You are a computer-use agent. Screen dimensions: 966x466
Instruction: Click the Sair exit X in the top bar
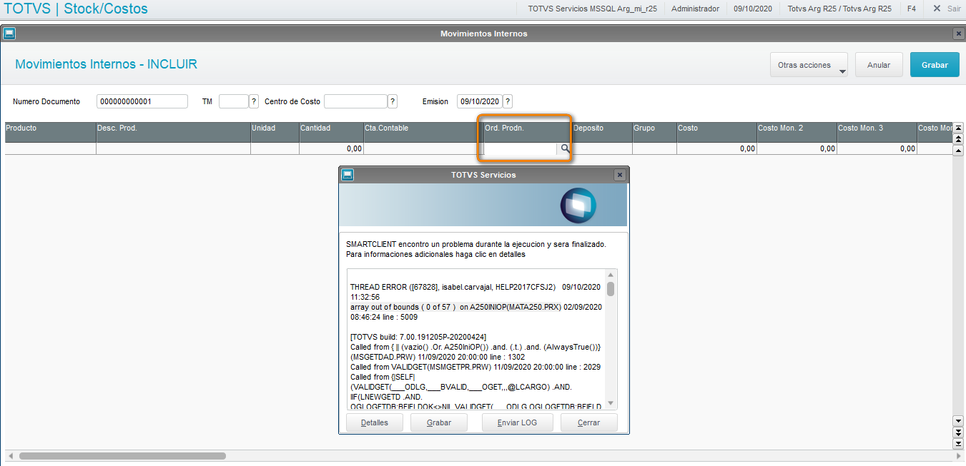(x=937, y=9)
